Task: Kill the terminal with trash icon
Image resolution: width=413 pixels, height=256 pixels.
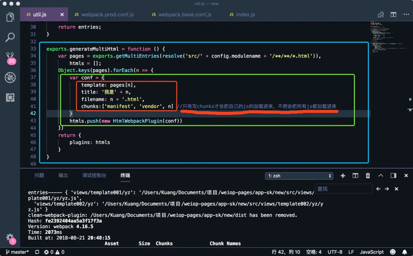Action: [368, 176]
